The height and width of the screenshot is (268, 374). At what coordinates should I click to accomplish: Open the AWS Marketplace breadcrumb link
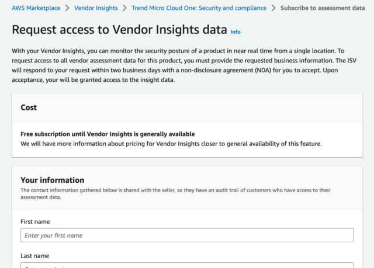(x=36, y=8)
